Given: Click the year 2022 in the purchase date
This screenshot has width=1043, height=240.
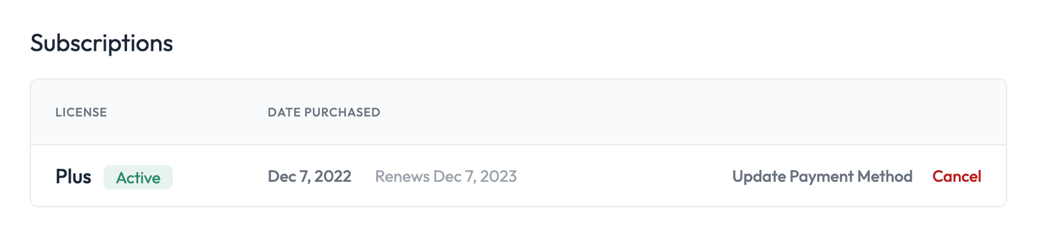Looking at the screenshot, I should tap(333, 176).
